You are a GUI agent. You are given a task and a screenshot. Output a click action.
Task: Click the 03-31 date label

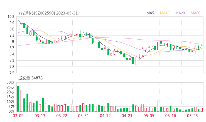(x=84, y=116)
